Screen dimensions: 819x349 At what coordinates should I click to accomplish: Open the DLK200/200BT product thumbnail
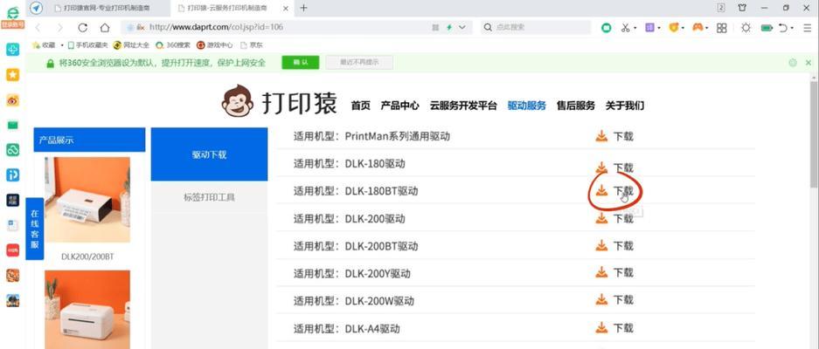pyautogui.click(x=87, y=199)
